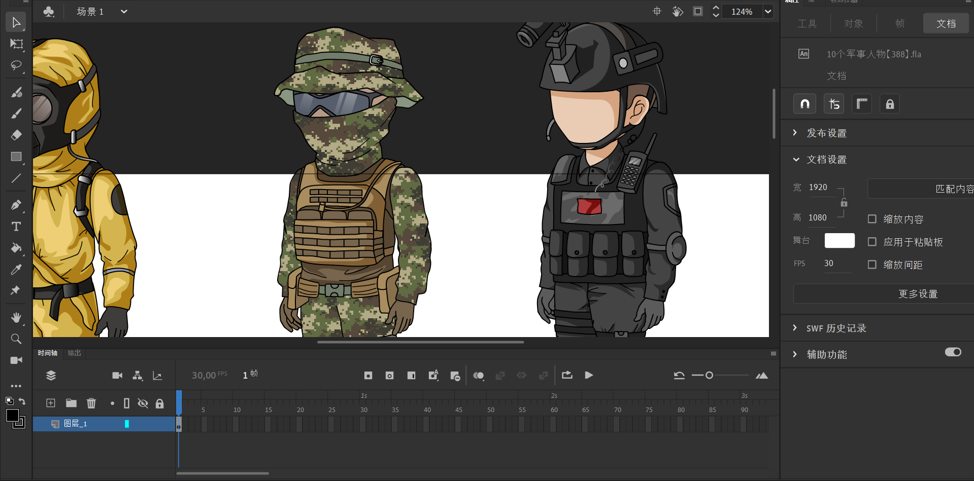Select the Eraser tool
Screen dimensions: 974x481
point(16,135)
